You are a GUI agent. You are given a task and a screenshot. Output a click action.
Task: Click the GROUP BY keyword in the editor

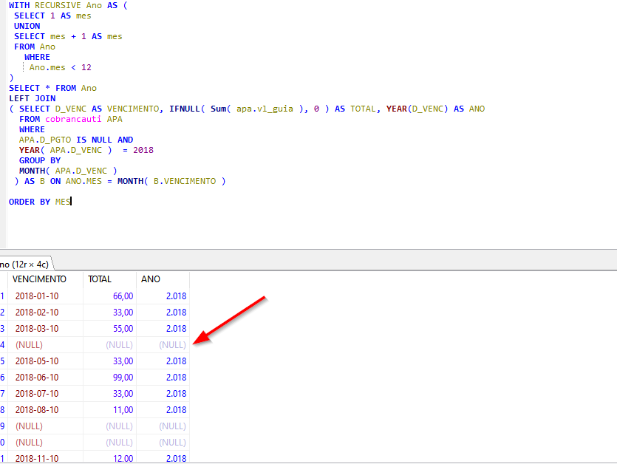point(40,160)
